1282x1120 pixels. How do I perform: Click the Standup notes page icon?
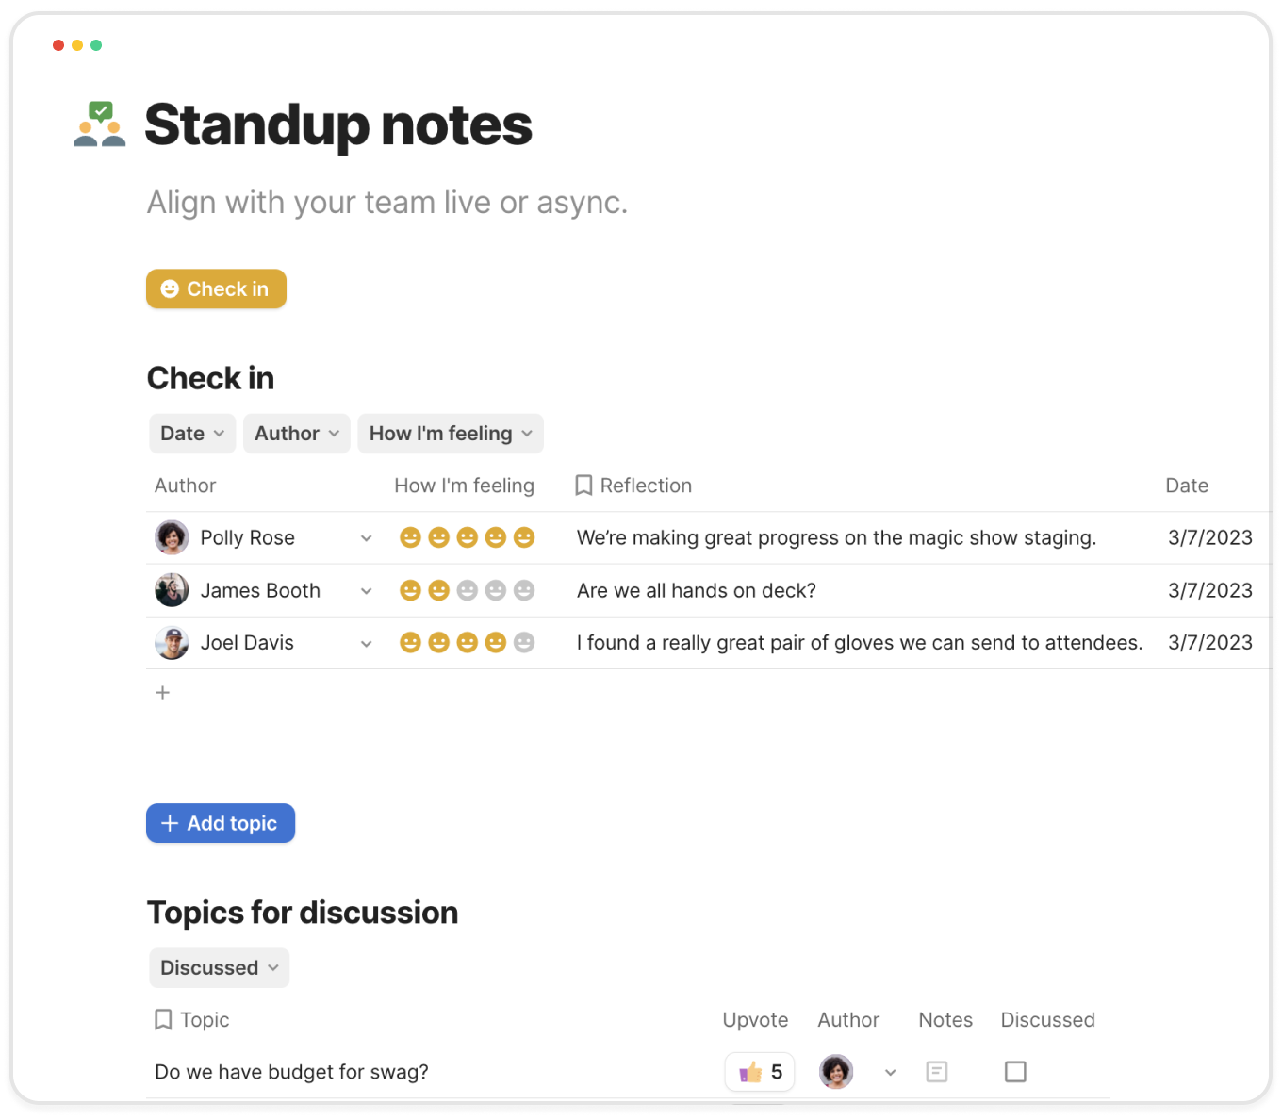[x=100, y=124]
